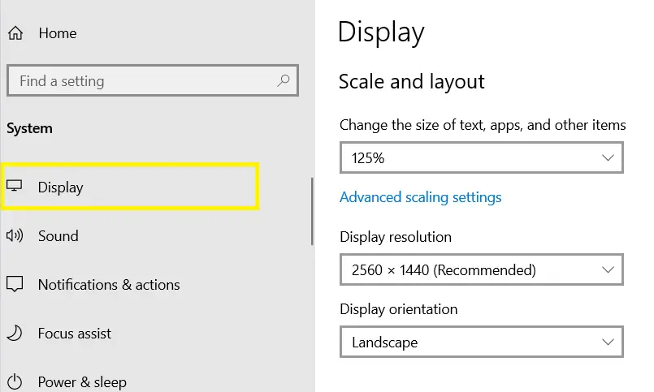This screenshot has width=654, height=392.
Task: Select Sound in the System menu
Action: (58, 236)
